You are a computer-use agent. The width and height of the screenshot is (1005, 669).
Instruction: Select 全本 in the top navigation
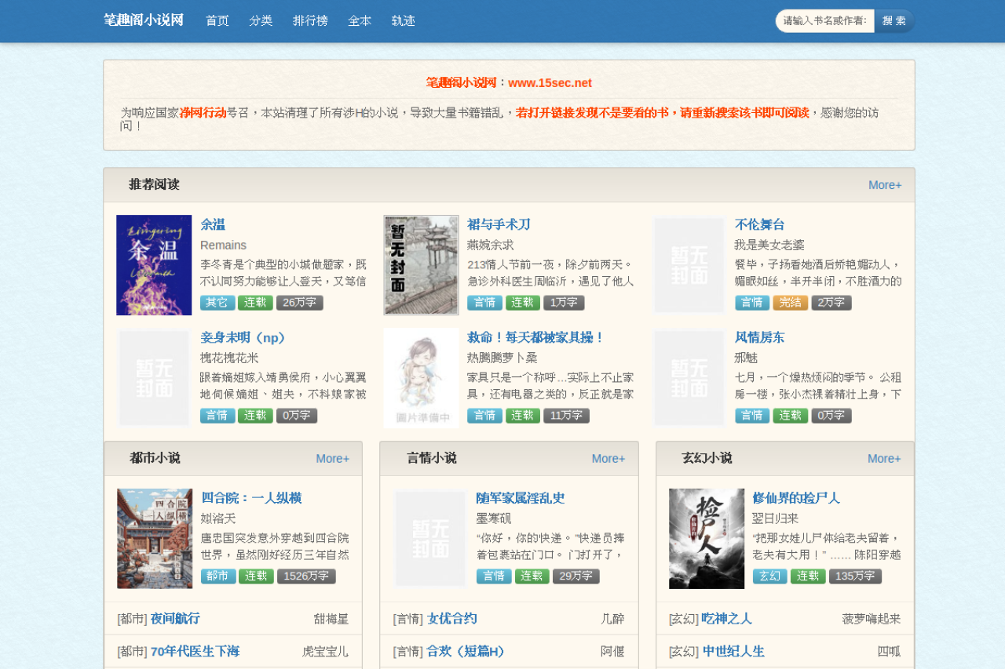click(360, 21)
